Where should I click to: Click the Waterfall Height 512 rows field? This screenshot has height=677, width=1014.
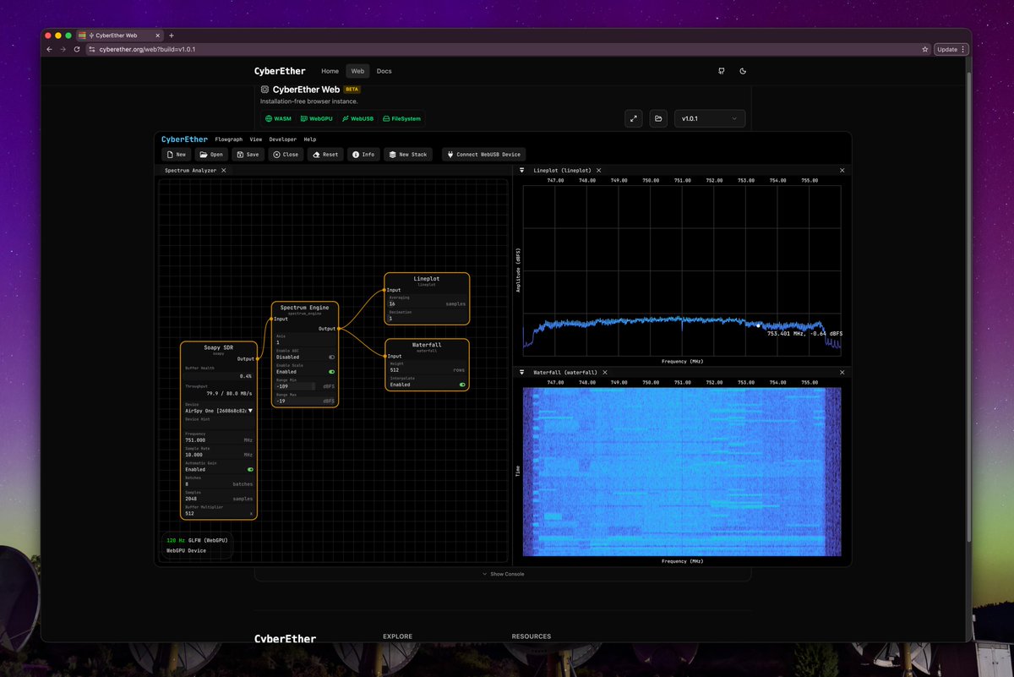point(428,369)
